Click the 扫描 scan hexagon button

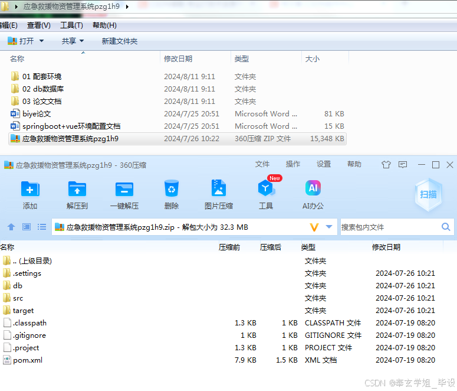pyautogui.click(x=429, y=194)
